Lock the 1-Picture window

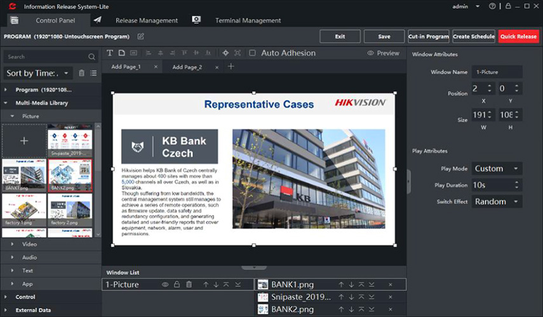[x=177, y=285]
